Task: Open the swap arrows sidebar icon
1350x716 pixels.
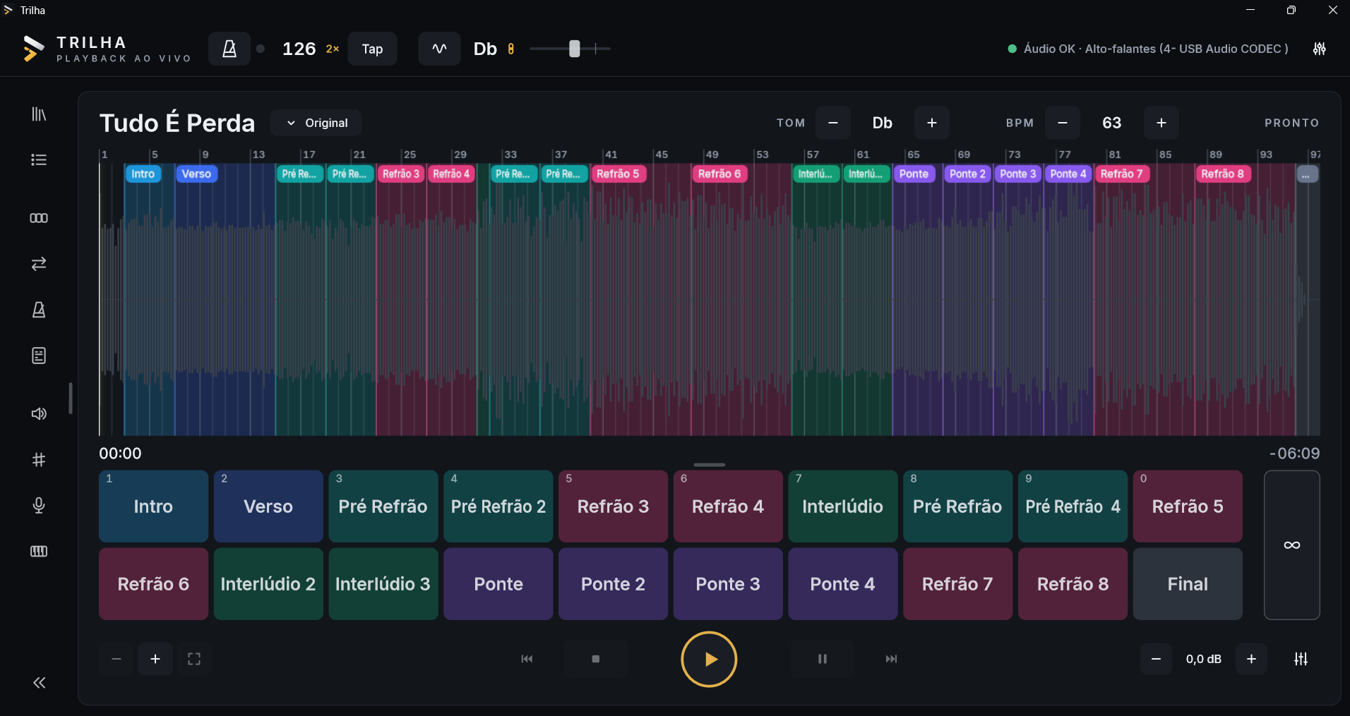Action: coord(39,264)
